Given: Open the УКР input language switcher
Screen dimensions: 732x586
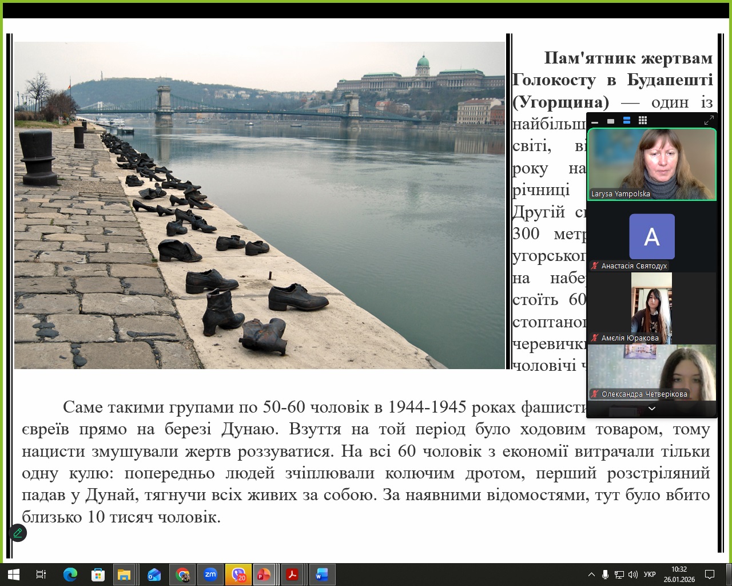Looking at the screenshot, I should click(650, 575).
